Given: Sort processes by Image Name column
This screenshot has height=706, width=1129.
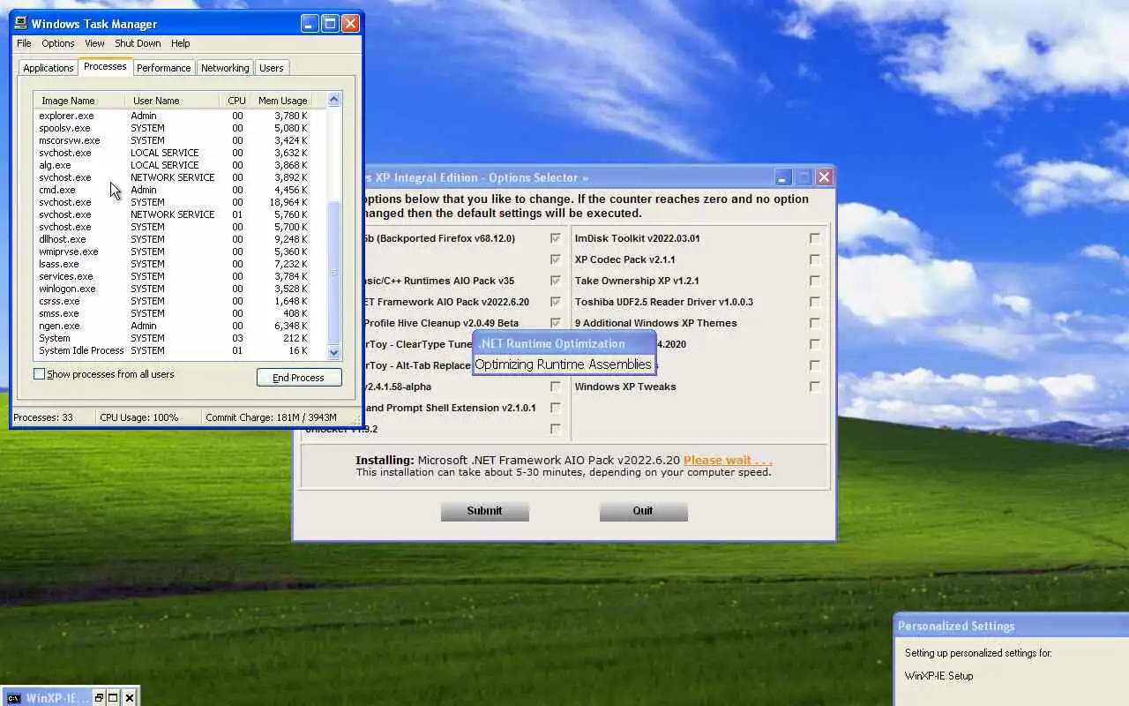Looking at the screenshot, I should click(x=79, y=101).
